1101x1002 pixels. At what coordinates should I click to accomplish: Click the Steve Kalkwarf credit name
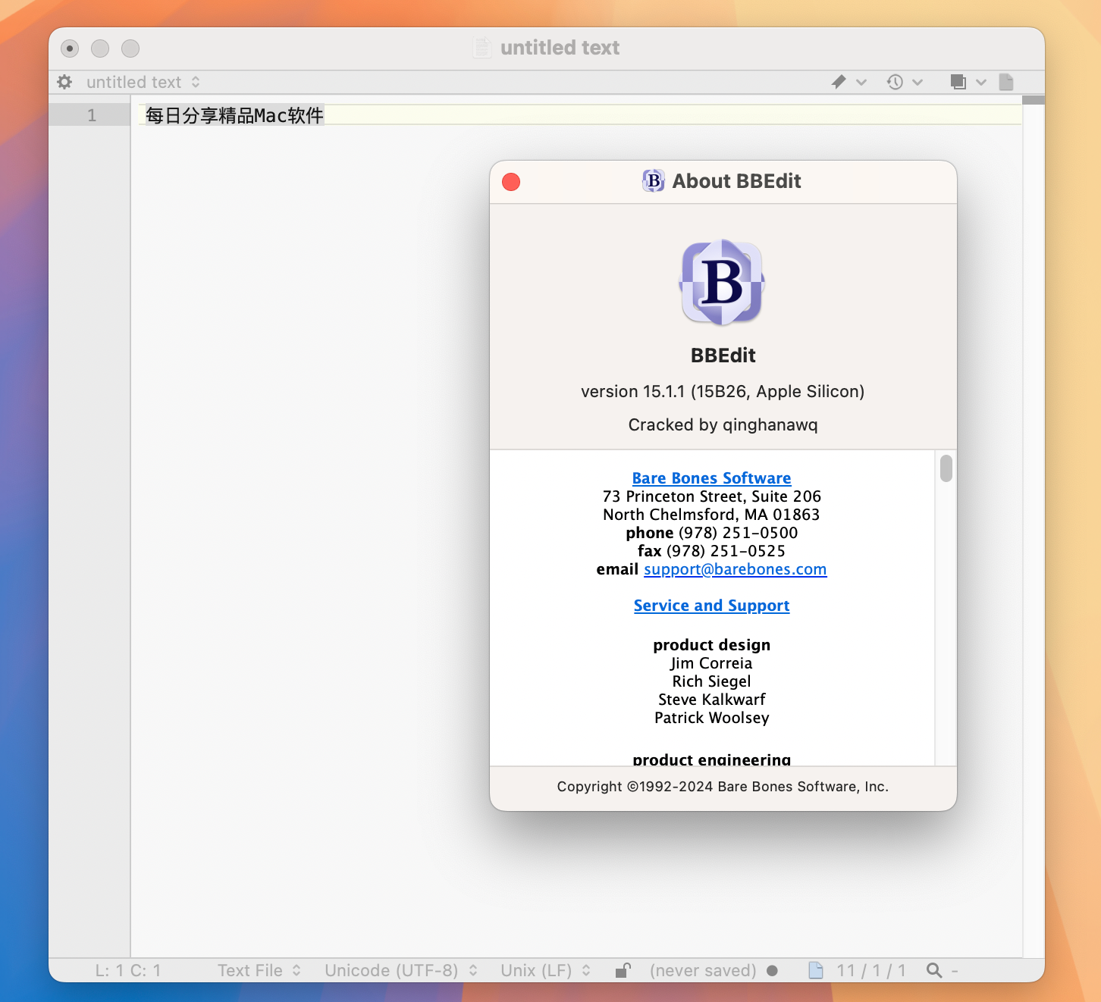tap(711, 700)
